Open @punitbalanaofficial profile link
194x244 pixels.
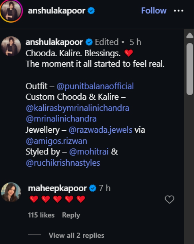[95, 86]
